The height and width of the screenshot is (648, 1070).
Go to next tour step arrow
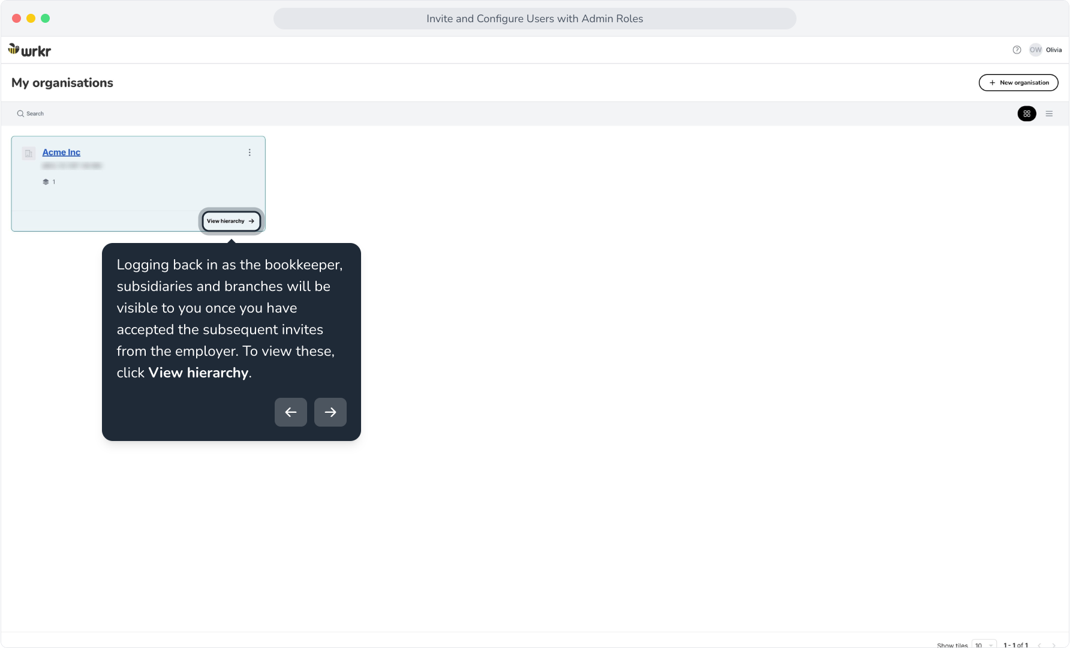point(330,412)
